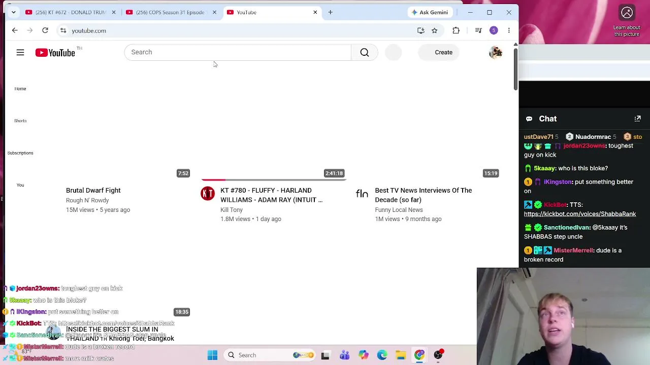Close the active YouTube tab

point(315,12)
